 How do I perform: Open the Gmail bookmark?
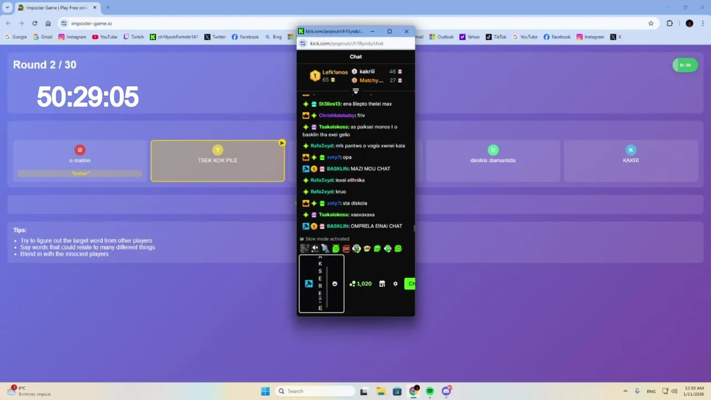43,37
